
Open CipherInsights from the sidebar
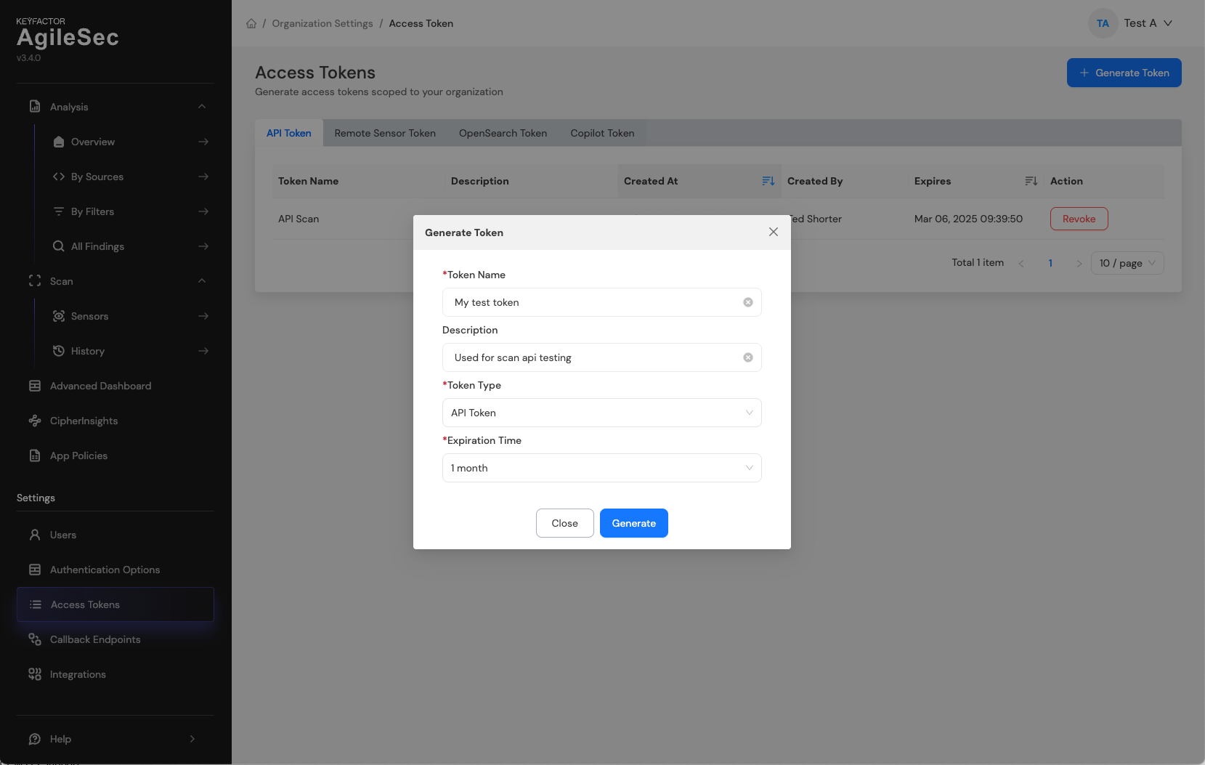pyautogui.click(x=84, y=421)
